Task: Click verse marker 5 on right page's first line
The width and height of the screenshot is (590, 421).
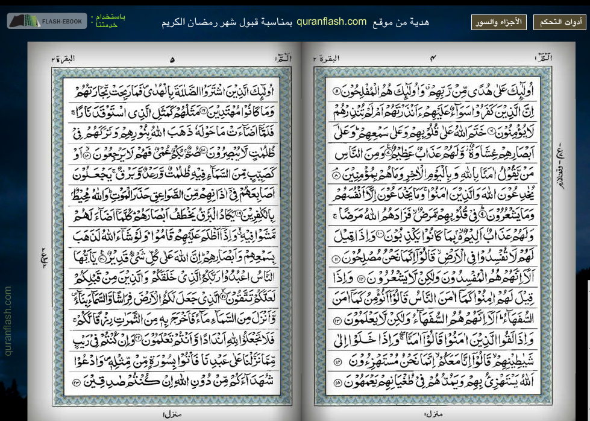Action: pyautogui.click(x=336, y=92)
